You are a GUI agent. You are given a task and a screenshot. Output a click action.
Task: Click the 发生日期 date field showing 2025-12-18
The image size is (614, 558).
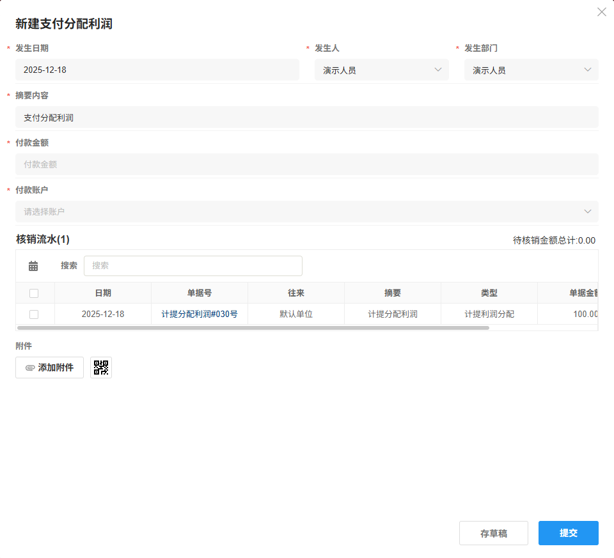[157, 70]
